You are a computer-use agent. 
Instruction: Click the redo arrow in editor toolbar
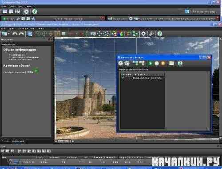(x=21, y=34)
